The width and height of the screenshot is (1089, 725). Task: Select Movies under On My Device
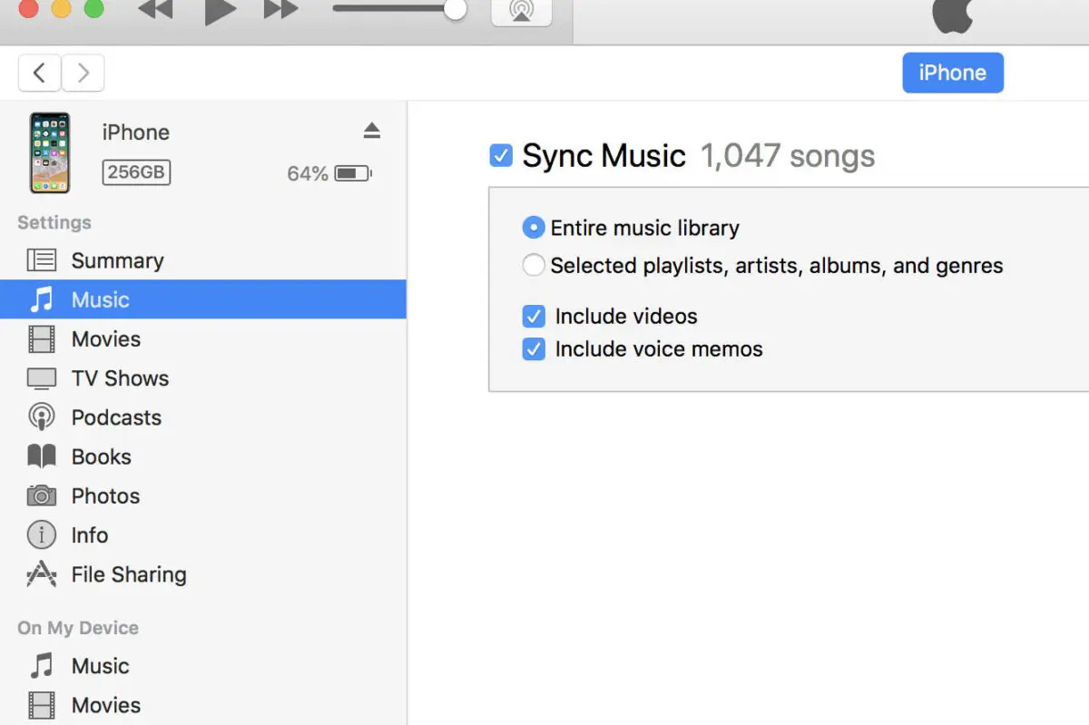[203, 705]
